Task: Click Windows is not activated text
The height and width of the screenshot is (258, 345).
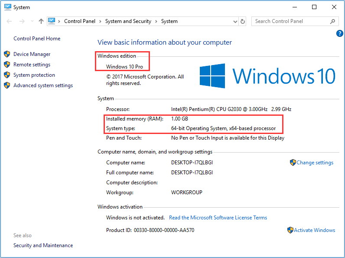Action: [135, 218]
